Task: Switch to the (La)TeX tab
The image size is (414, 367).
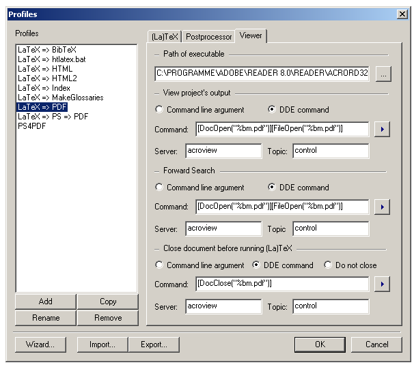Action: pyautogui.click(x=165, y=36)
